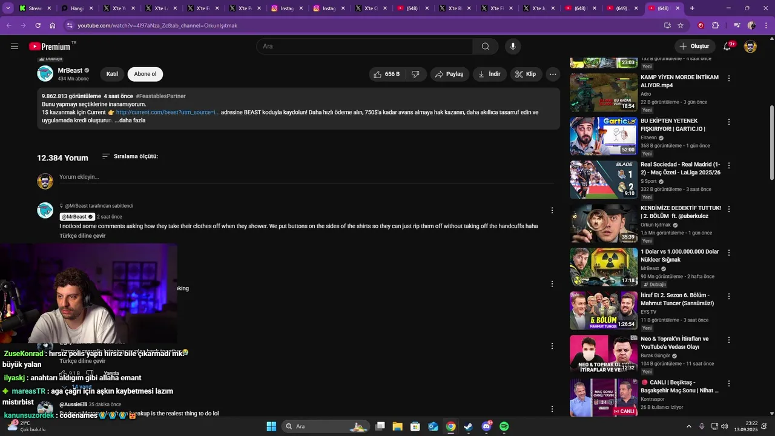Screen dimensions: 775x436
Task: Open a new browser tab
Action: coord(692,8)
